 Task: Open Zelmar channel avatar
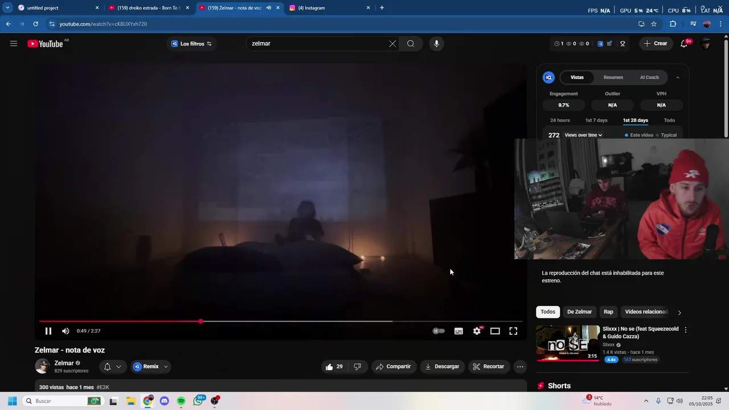point(42,366)
